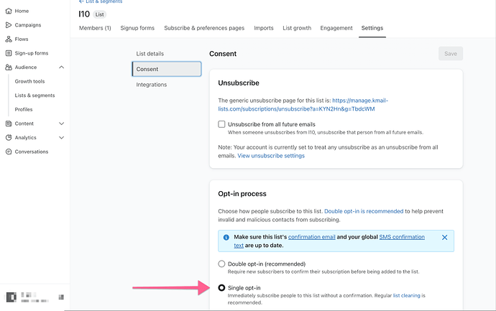This screenshot has width=496, height=311.
Task: Collapse the Audience section chevron
Action: coord(61,68)
